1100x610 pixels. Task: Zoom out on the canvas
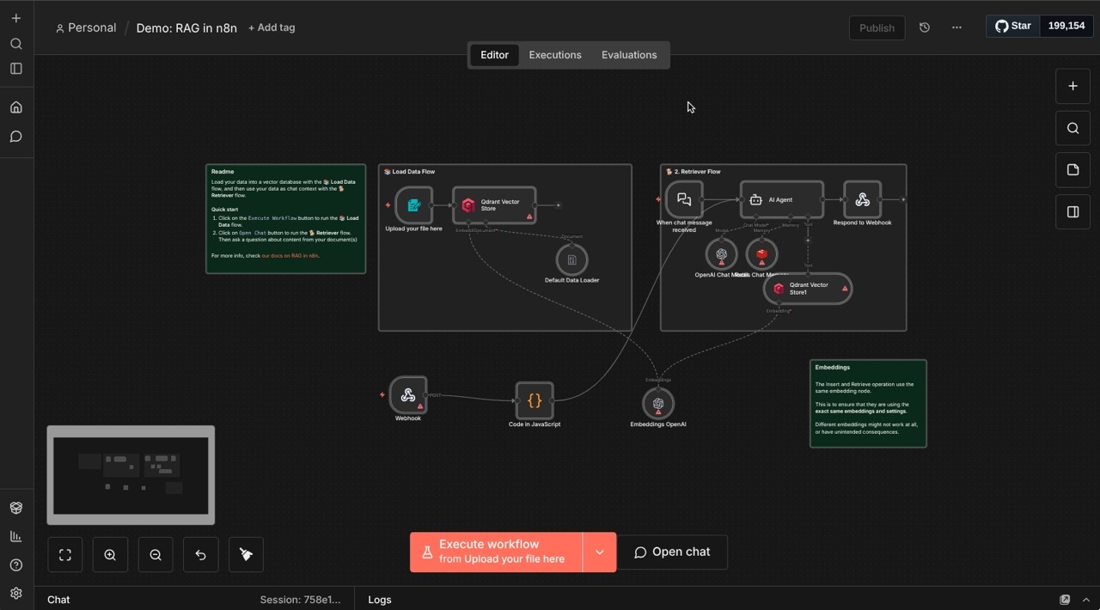(x=156, y=555)
